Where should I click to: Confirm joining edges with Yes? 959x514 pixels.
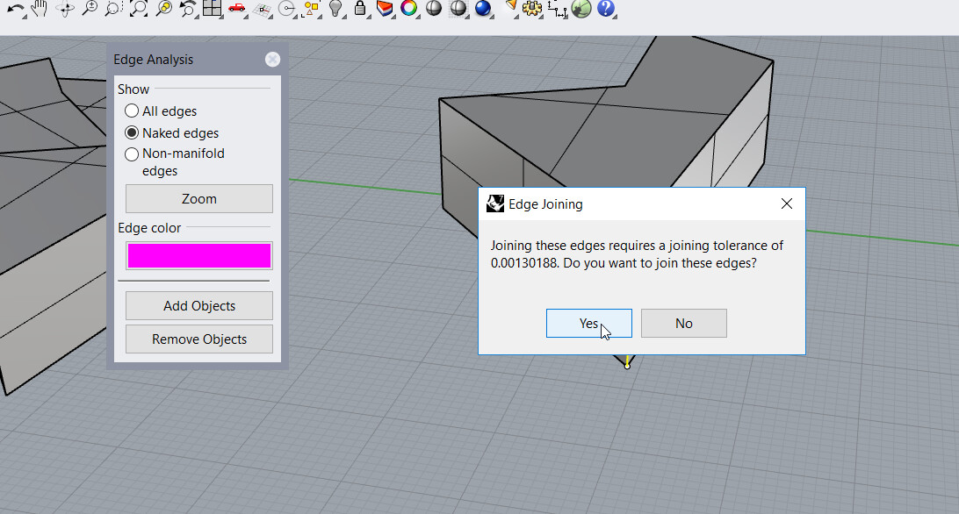[x=589, y=324]
